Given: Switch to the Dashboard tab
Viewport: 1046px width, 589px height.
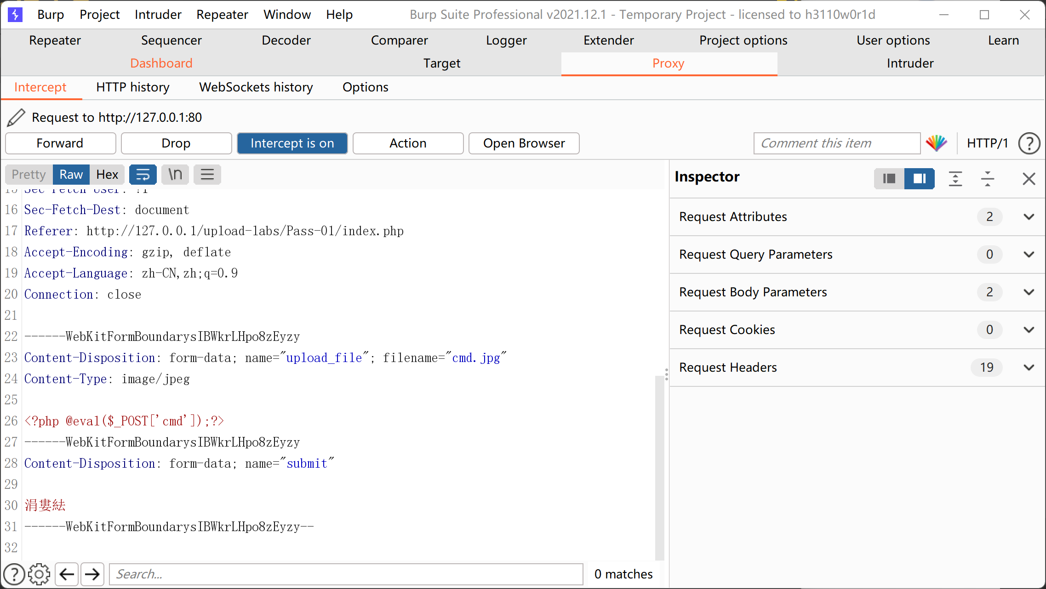Looking at the screenshot, I should 161,63.
